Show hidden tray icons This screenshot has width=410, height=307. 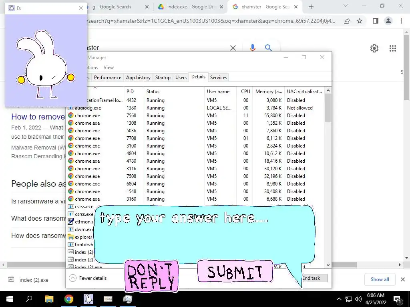[x=339, y=299]
